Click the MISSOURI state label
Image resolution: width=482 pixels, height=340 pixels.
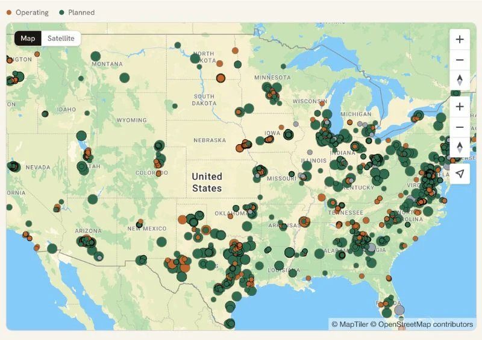pyautogui.click(x=281, y=179)
